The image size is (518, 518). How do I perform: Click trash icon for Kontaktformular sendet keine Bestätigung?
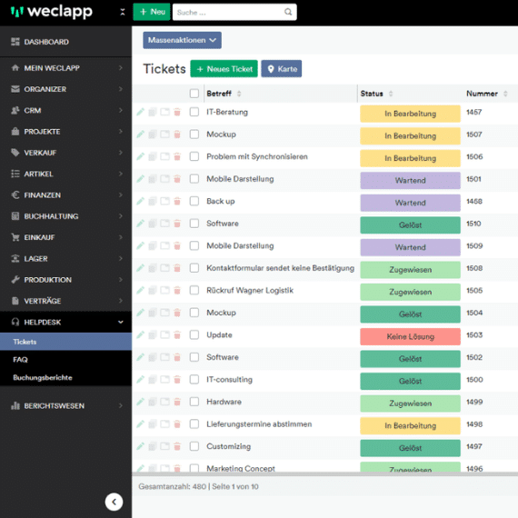tap(177, 268)
